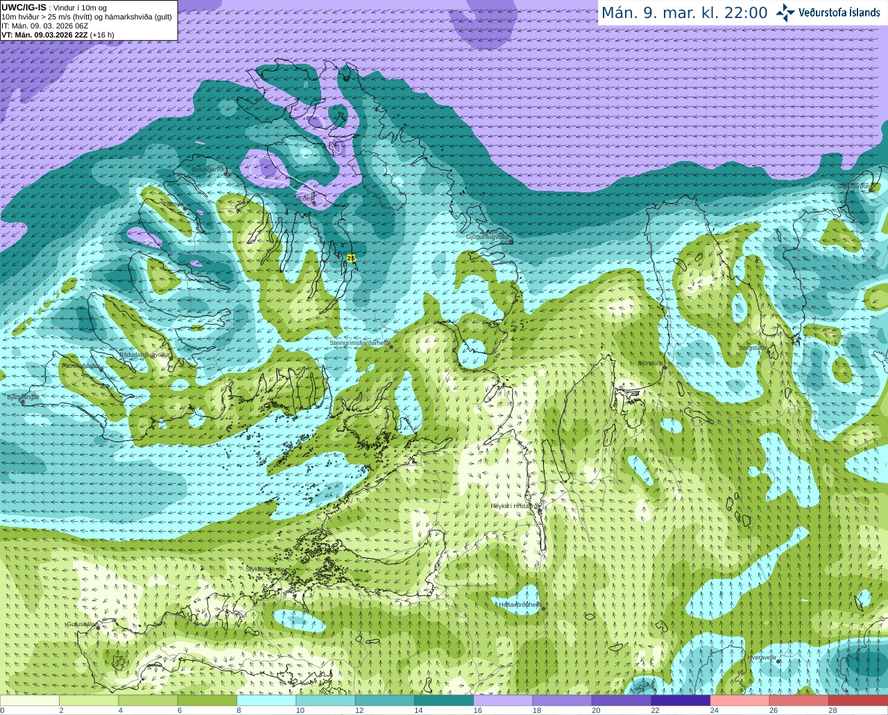Click the Hveravellir place label
This screenshot has width=888, height=715.
(762, 657)
